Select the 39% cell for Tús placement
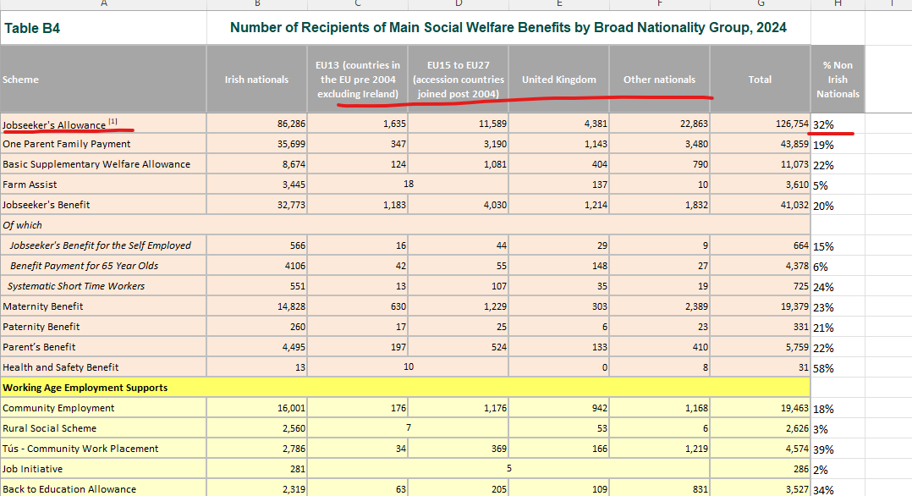The image size is (912, 496). pyautogui.click(x=838, y=449)
